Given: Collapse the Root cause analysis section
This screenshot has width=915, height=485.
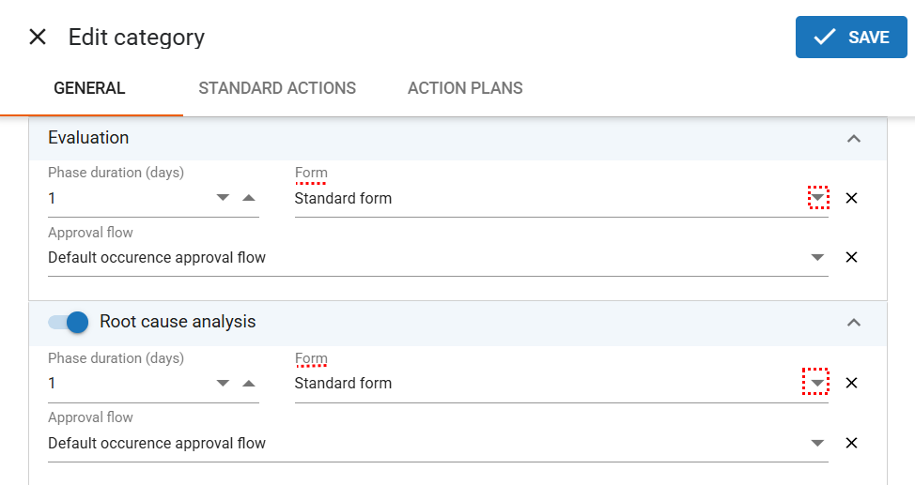Looking at the screenshot, I should tap(853, 323).
